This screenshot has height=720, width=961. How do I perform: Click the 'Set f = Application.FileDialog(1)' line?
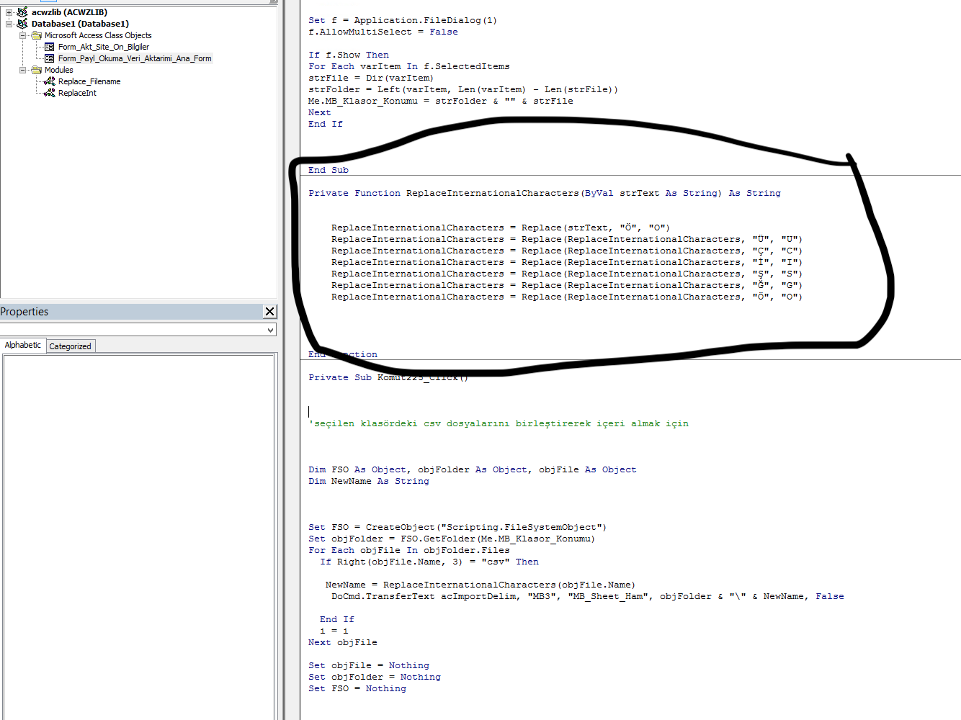[x=403, y=20]
